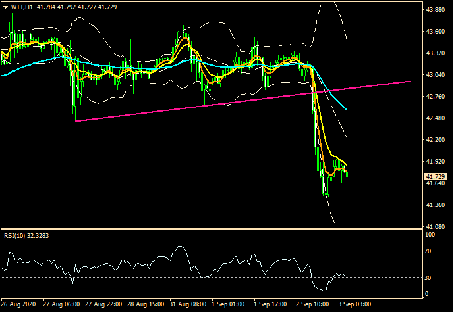Click the 41.080 price axis label
454x313 pixels.
point(435,226)
